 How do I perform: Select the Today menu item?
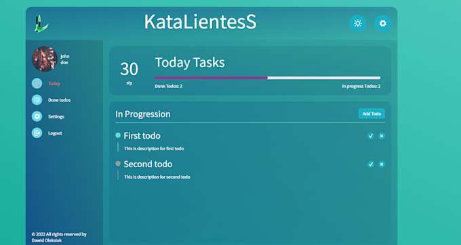(x=54, y=84)
